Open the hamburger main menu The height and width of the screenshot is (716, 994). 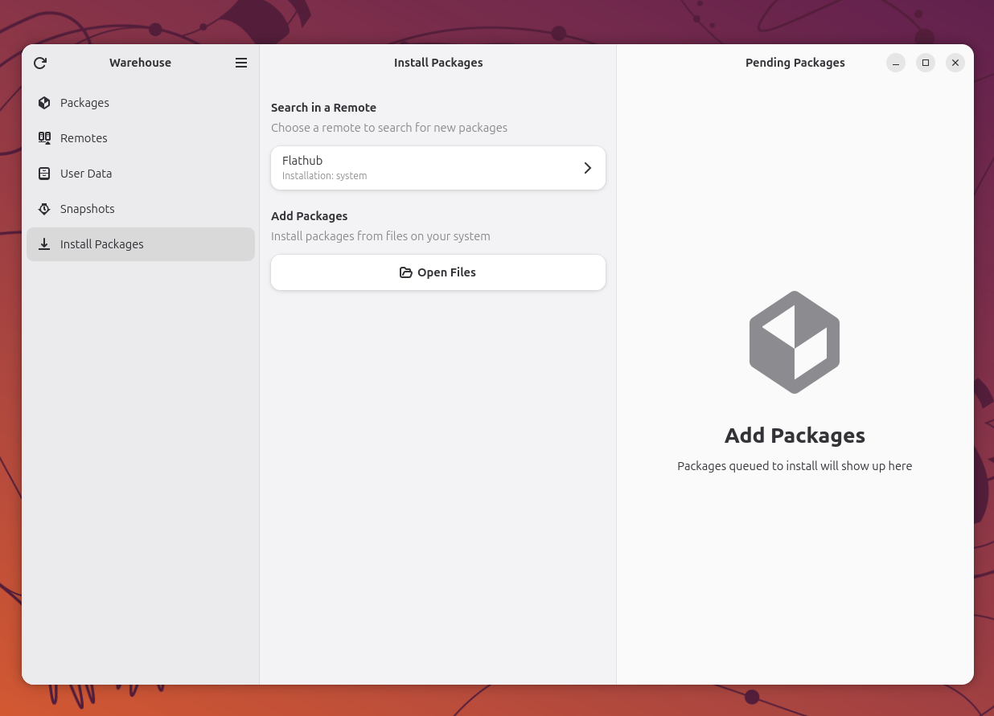(x=241, y=63)
